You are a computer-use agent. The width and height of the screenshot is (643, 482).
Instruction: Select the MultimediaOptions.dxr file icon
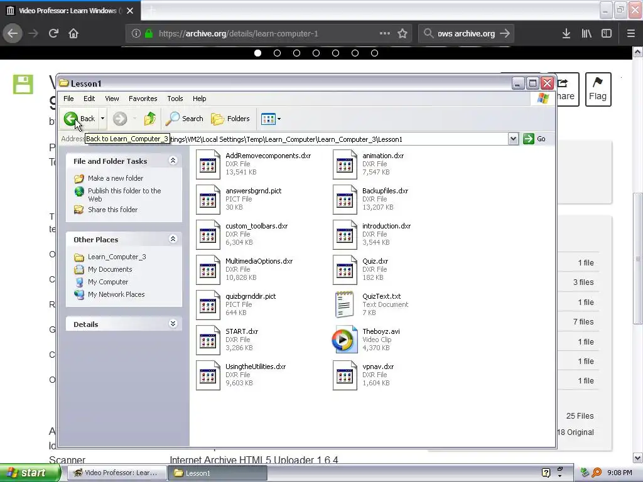208,270
